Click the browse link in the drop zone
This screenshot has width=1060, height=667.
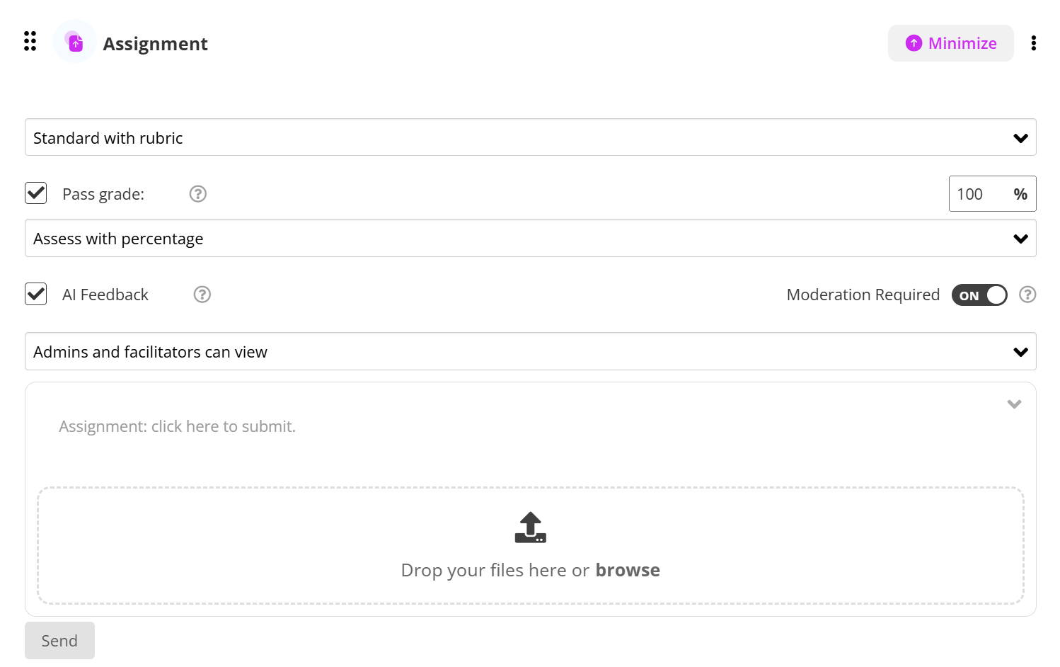(x=627, y=570)
